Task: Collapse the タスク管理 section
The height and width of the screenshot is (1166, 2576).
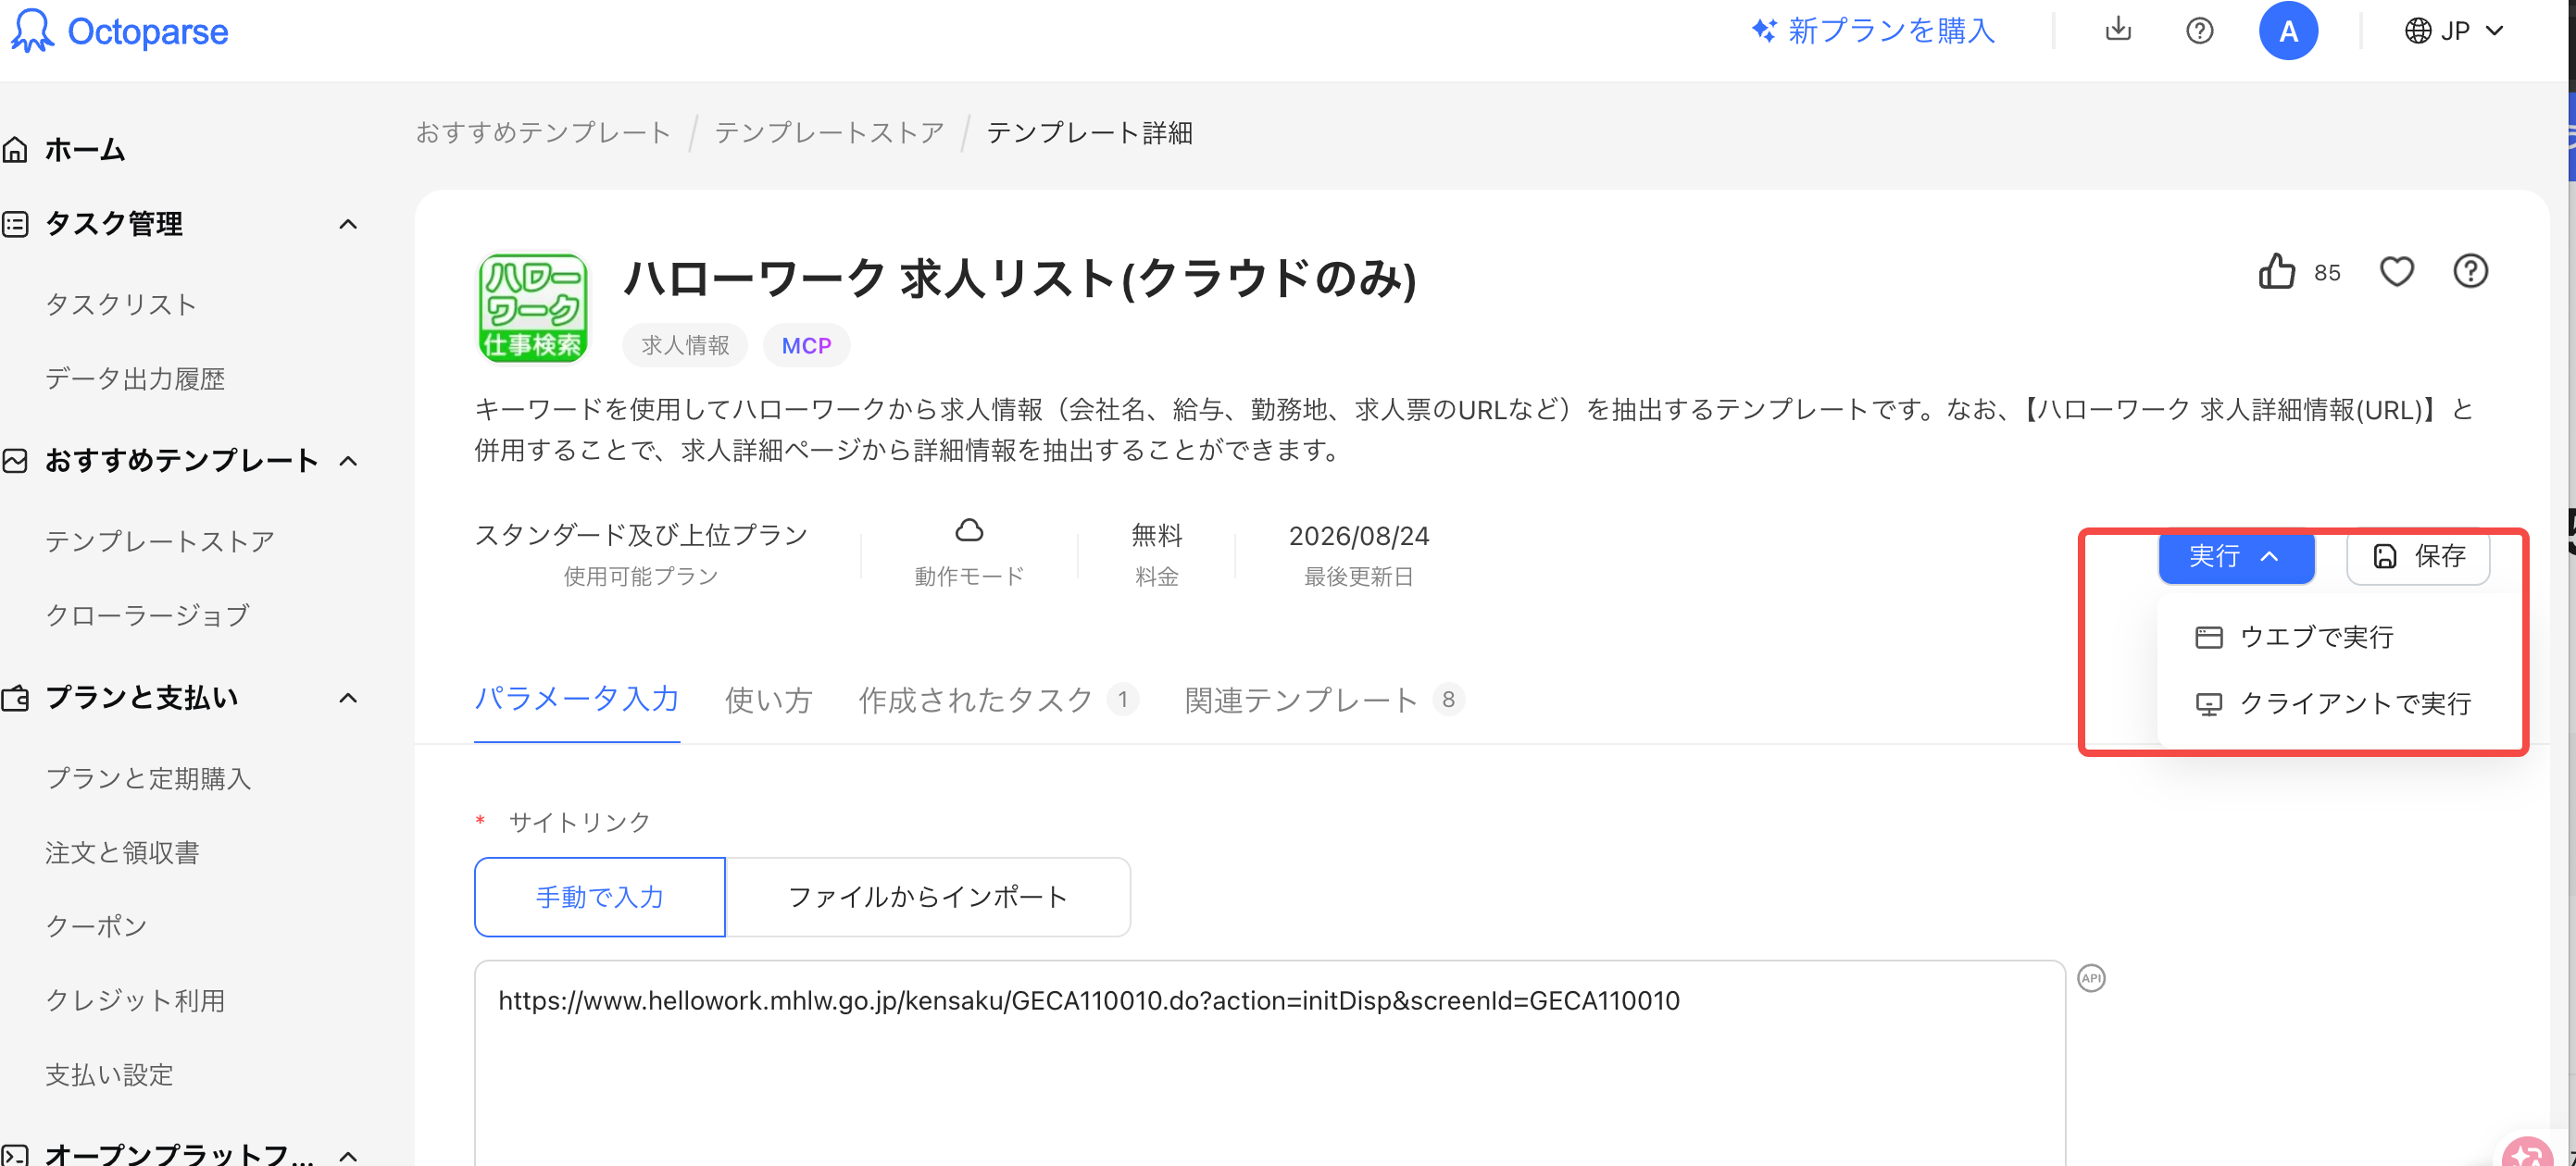Action: (348, 224)
